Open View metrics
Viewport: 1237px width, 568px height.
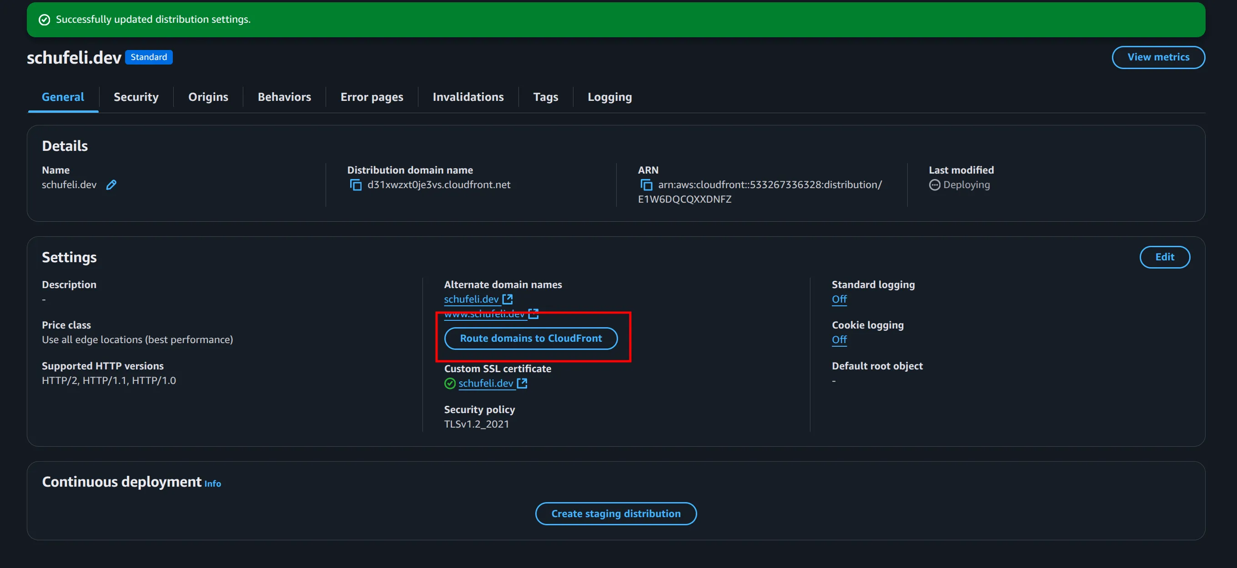pyautogui.click(x=1158, y=57)
